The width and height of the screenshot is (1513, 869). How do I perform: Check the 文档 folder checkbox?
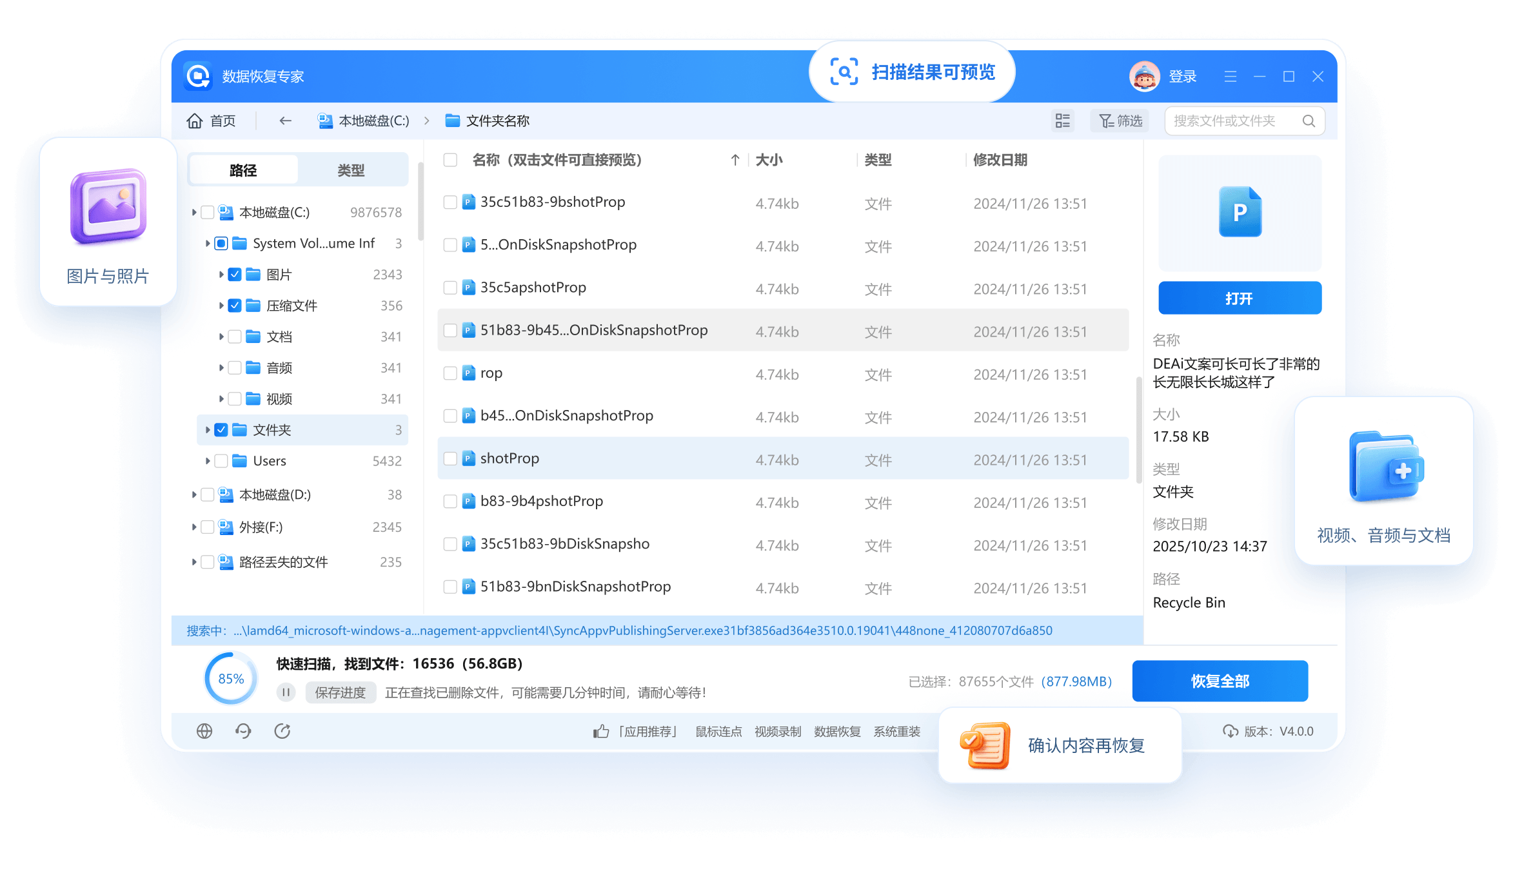235,337
